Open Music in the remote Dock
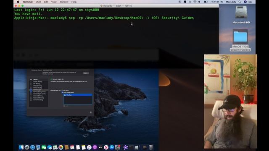Image resolution: width=269 pixels, height=151 pixels. 89,147
